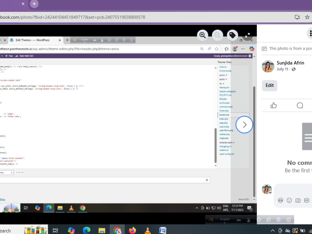Click the greyed zoom out magnifier icon
The width and height of the screenshot is (312, 234).
(x=217, y=35)
